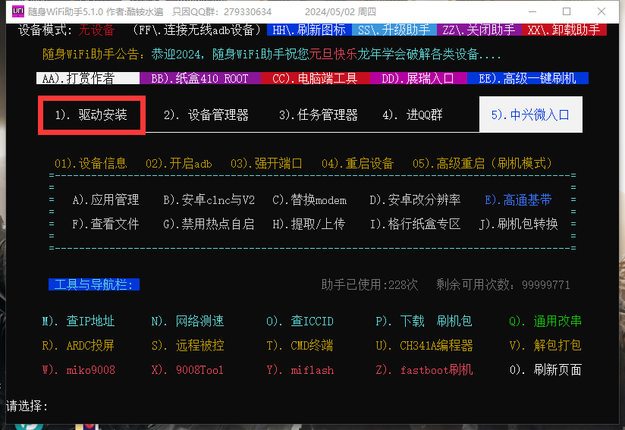Screen dimensions: 625x430
Task: Launch R).ARDC投屏
Action: pyautogui.click(x=79, y=346)
